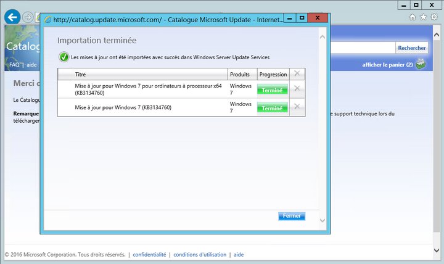The height and width of the screenshot is (264, 444).
Task: Open the home icon in browser toolbar
Action: click(413, 17)
